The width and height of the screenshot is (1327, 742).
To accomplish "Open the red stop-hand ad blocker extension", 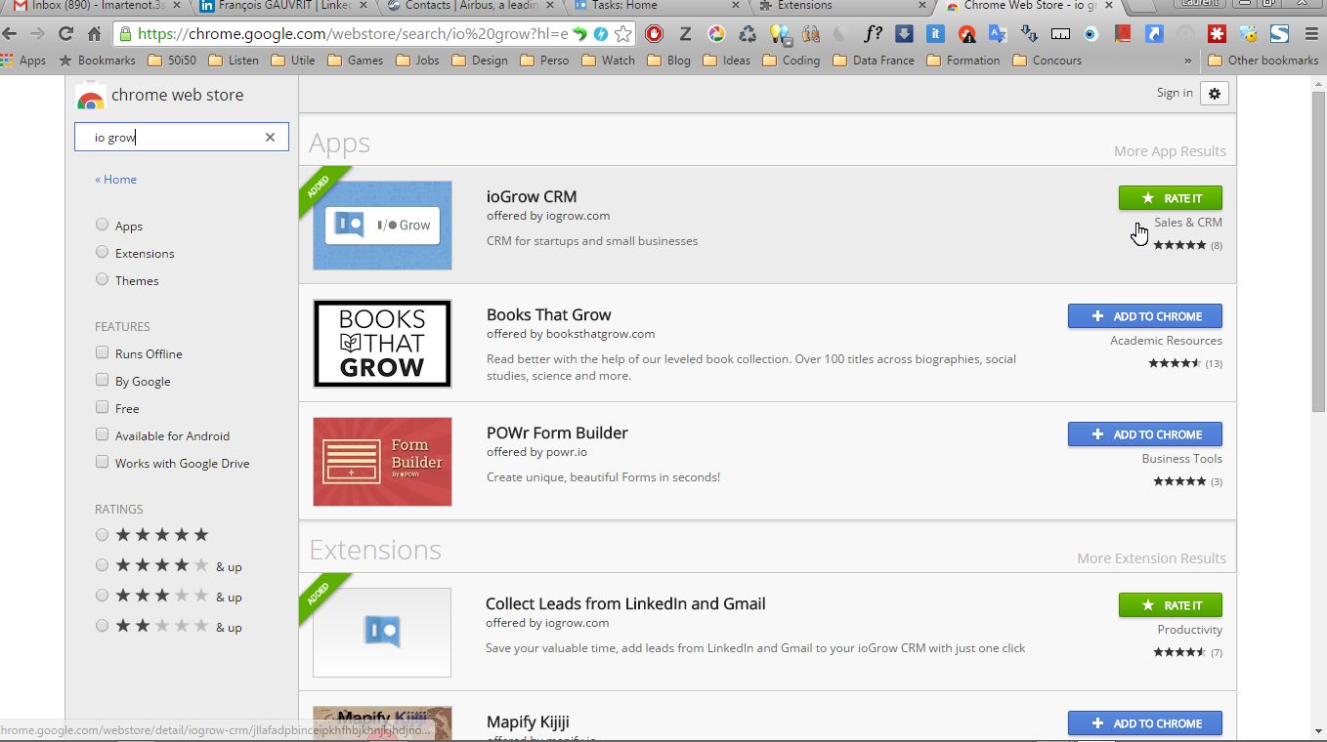I will coord(654,34).
